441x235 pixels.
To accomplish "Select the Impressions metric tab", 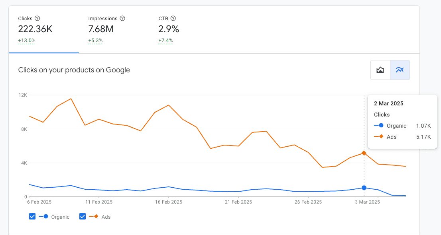I will (x=114, y=29).
